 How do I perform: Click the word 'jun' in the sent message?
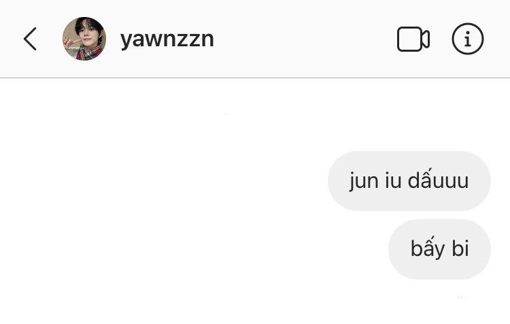click(364, 182)
